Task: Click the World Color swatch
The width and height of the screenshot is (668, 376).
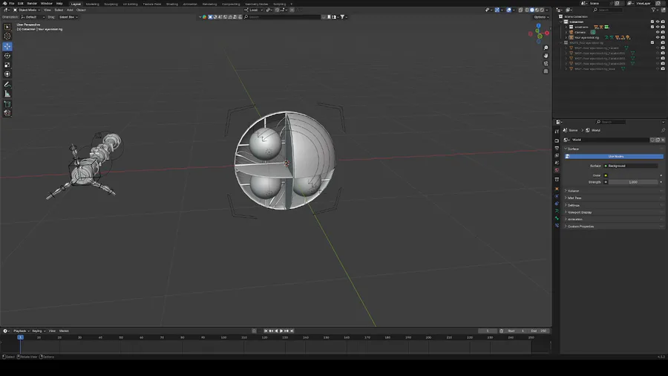Action: point(632,175)
